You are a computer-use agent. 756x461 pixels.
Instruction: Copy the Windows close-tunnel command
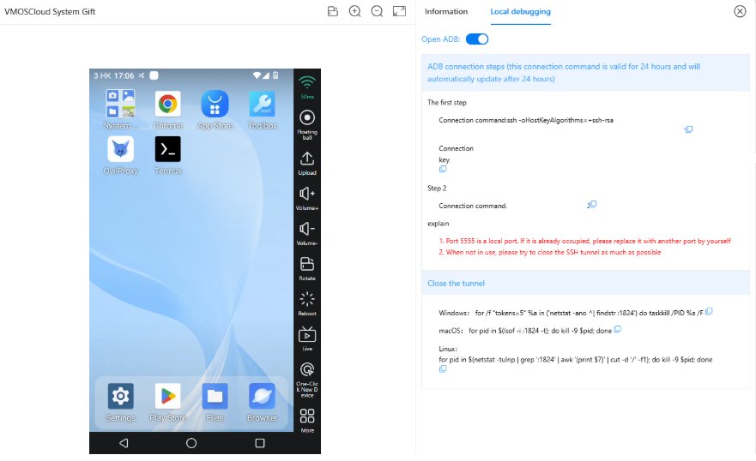(709, 312)
